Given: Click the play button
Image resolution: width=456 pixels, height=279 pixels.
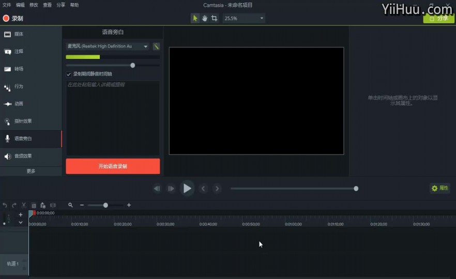Looking at the screenshot, I should [187, 189].
